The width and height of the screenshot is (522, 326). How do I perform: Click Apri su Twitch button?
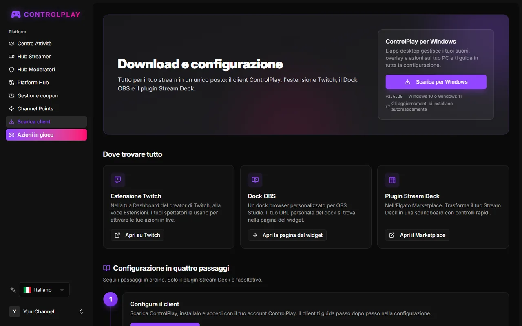(x=137, y=235)
